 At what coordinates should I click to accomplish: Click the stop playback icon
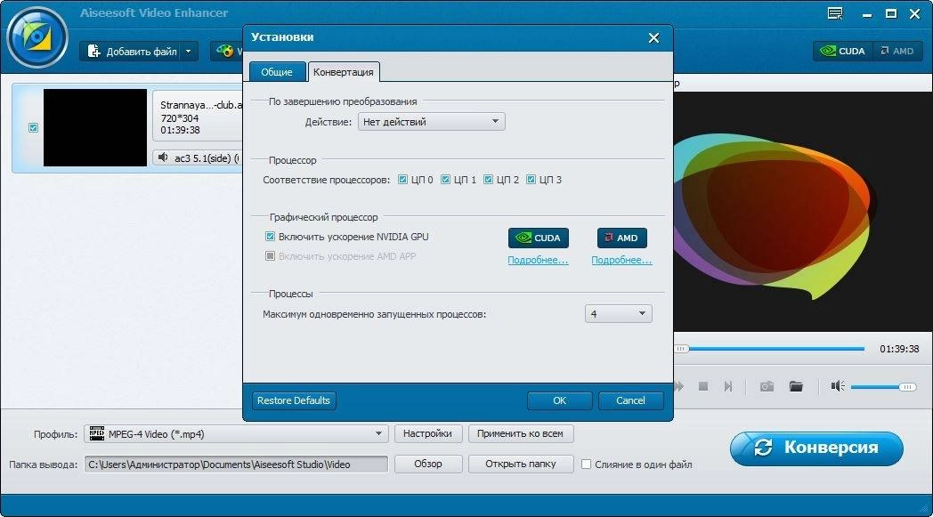click(x=702, y=386)
